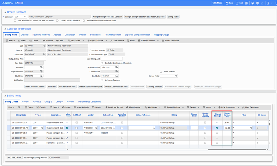The image size is (277, 166).
Task: Enable Time Phased checkbox
Action: click(x=161, y=72)
